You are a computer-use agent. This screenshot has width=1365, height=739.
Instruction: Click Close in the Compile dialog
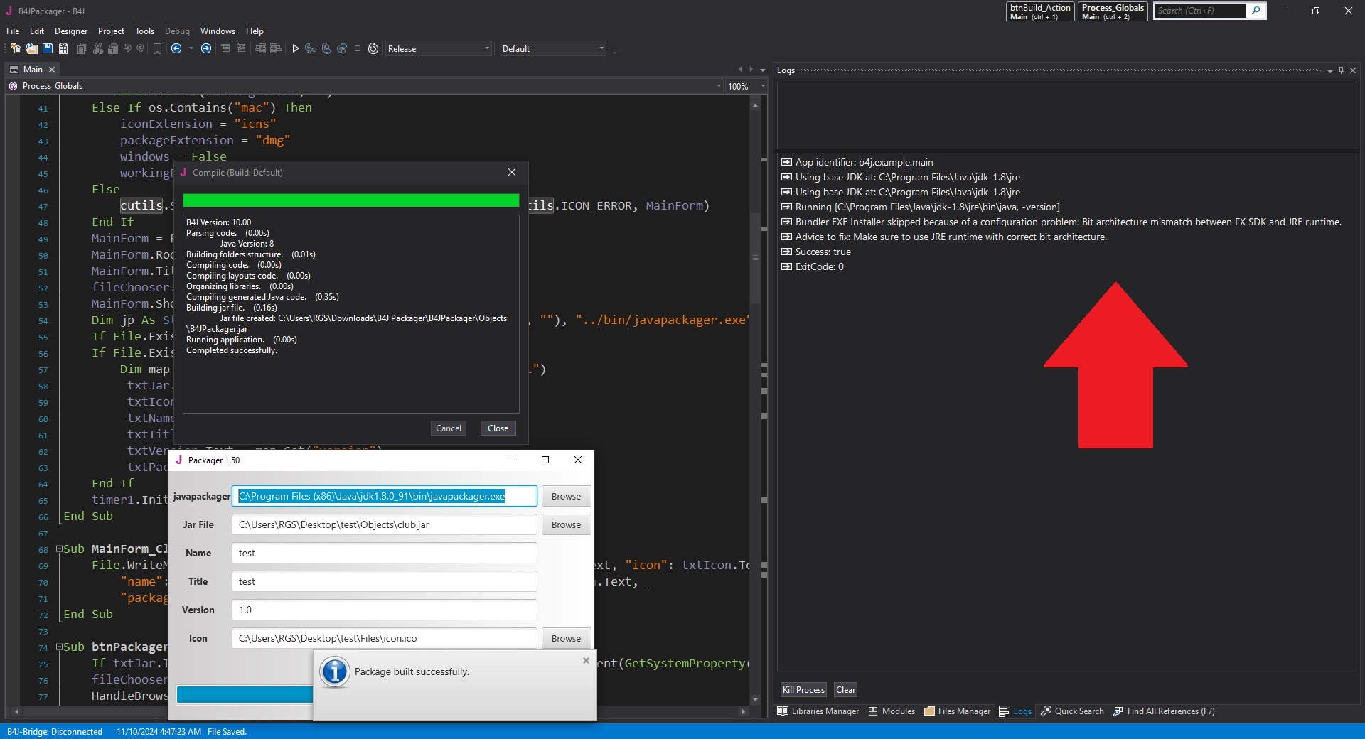coord(498,428)
